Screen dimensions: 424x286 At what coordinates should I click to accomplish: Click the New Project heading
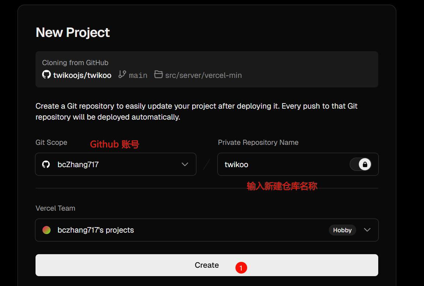72,33
